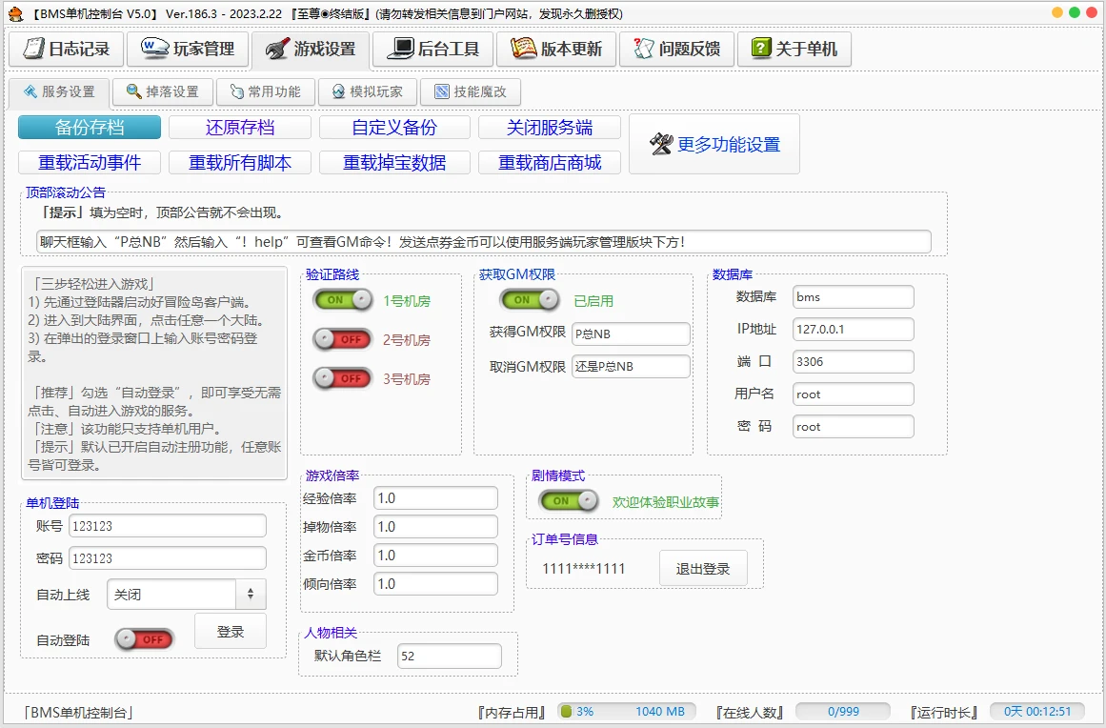Click the 退出登录 button
This screenshot has height=728, width=1106.
tap(703, 569)
